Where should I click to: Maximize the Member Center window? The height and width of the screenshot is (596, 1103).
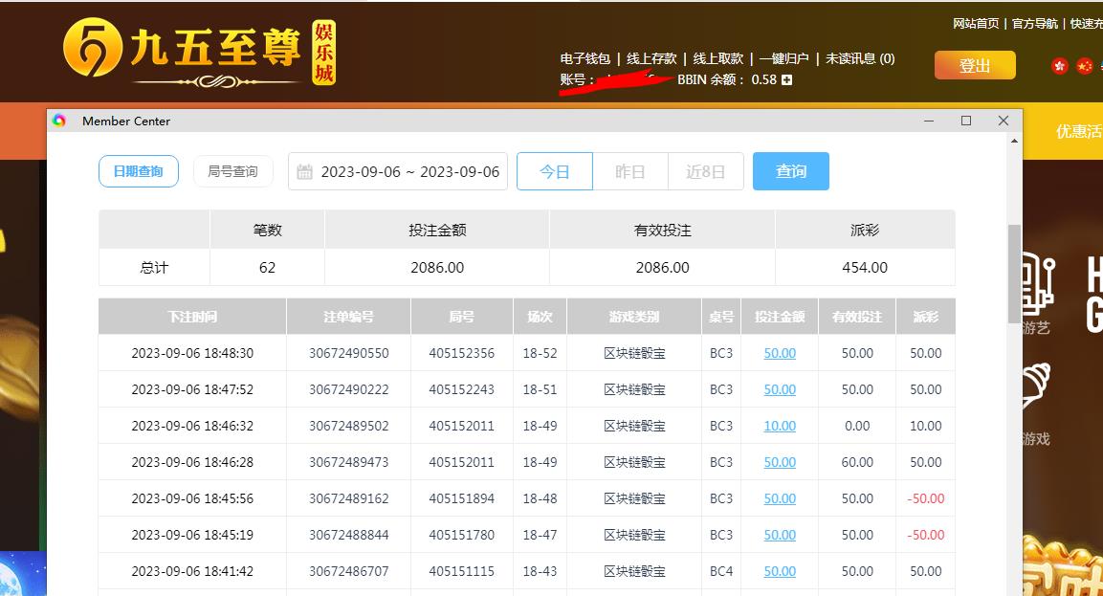click(x=966, y=121)
